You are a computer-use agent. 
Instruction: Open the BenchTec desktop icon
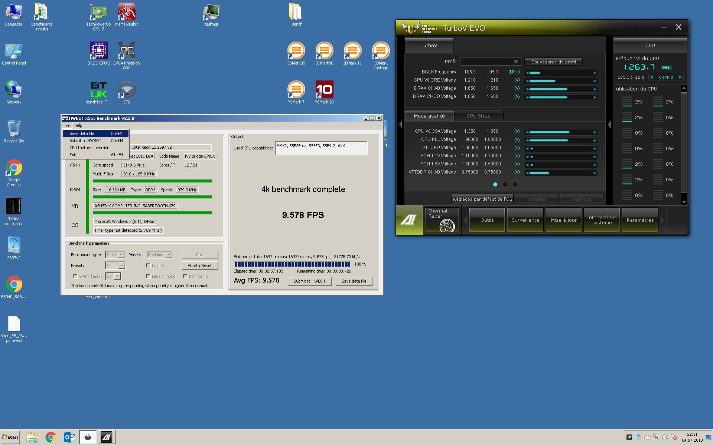(98, 93)
